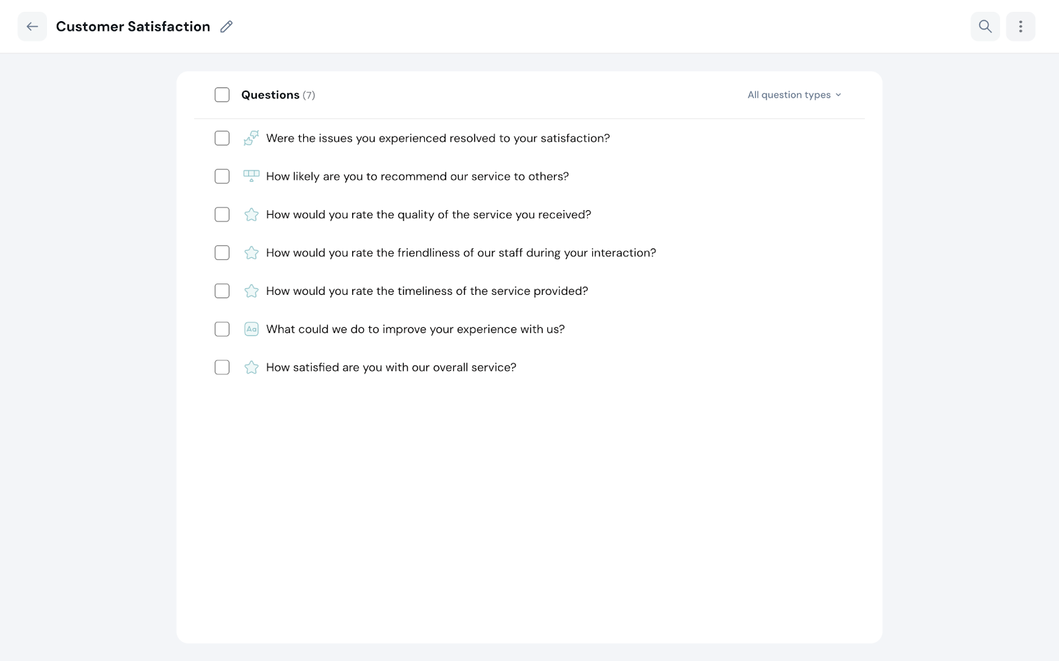
Task: Open search with the magnifier icon
Action: click(x=985, y=26)
